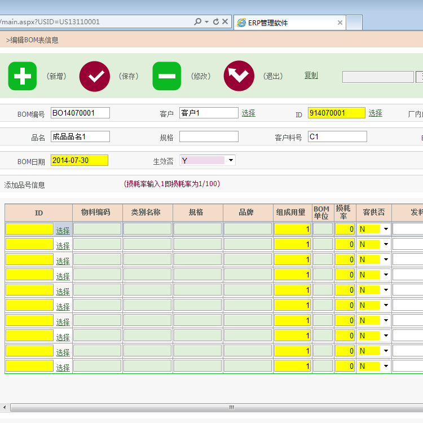
Task: Open 客供否 dropdown in first table row
Action: [374, 229]
